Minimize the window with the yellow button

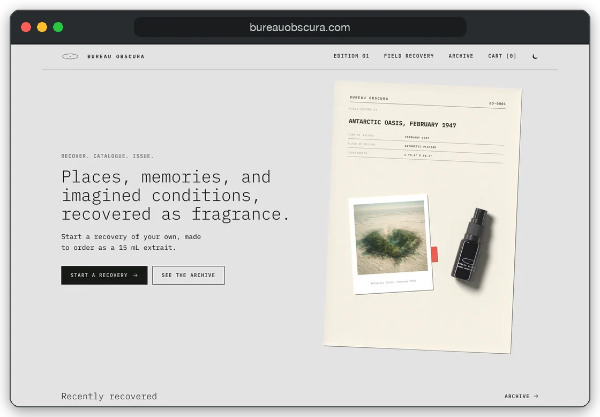point(42,27)
